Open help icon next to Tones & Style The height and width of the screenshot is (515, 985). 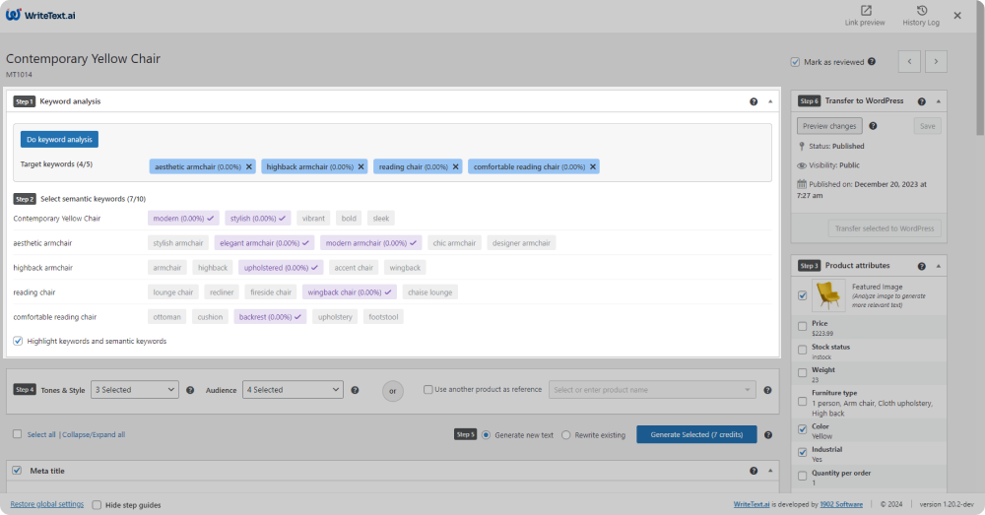[x=190, y=391]
